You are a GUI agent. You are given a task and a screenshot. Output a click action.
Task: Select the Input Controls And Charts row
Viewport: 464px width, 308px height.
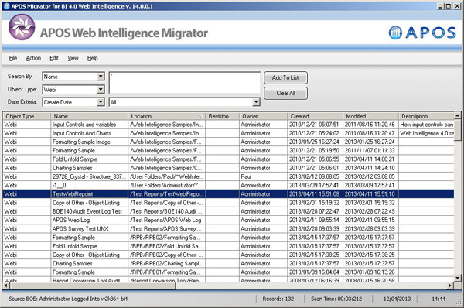click(228, 133)
